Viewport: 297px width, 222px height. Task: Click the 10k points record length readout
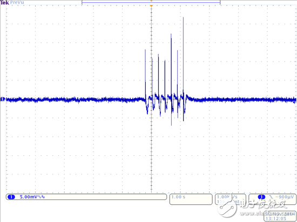pos(228,202)
